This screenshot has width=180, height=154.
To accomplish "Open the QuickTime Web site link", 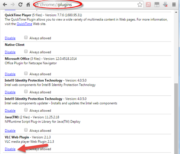I will 24,24.
